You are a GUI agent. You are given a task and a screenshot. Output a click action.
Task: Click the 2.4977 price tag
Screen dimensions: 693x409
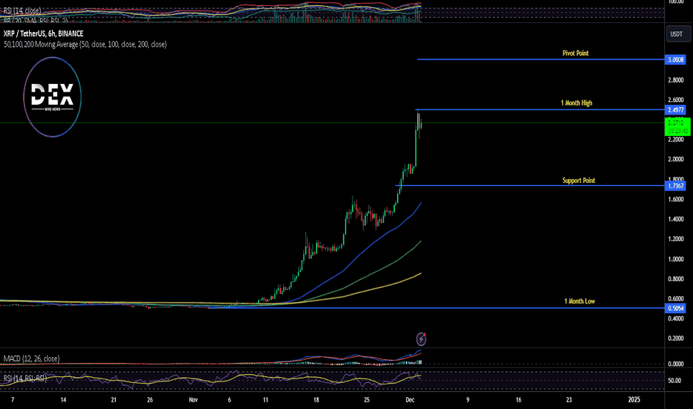[x=675, y=109]
